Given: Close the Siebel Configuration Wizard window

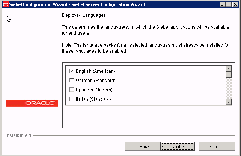Looking at the screenshot, I should [235, 4].
